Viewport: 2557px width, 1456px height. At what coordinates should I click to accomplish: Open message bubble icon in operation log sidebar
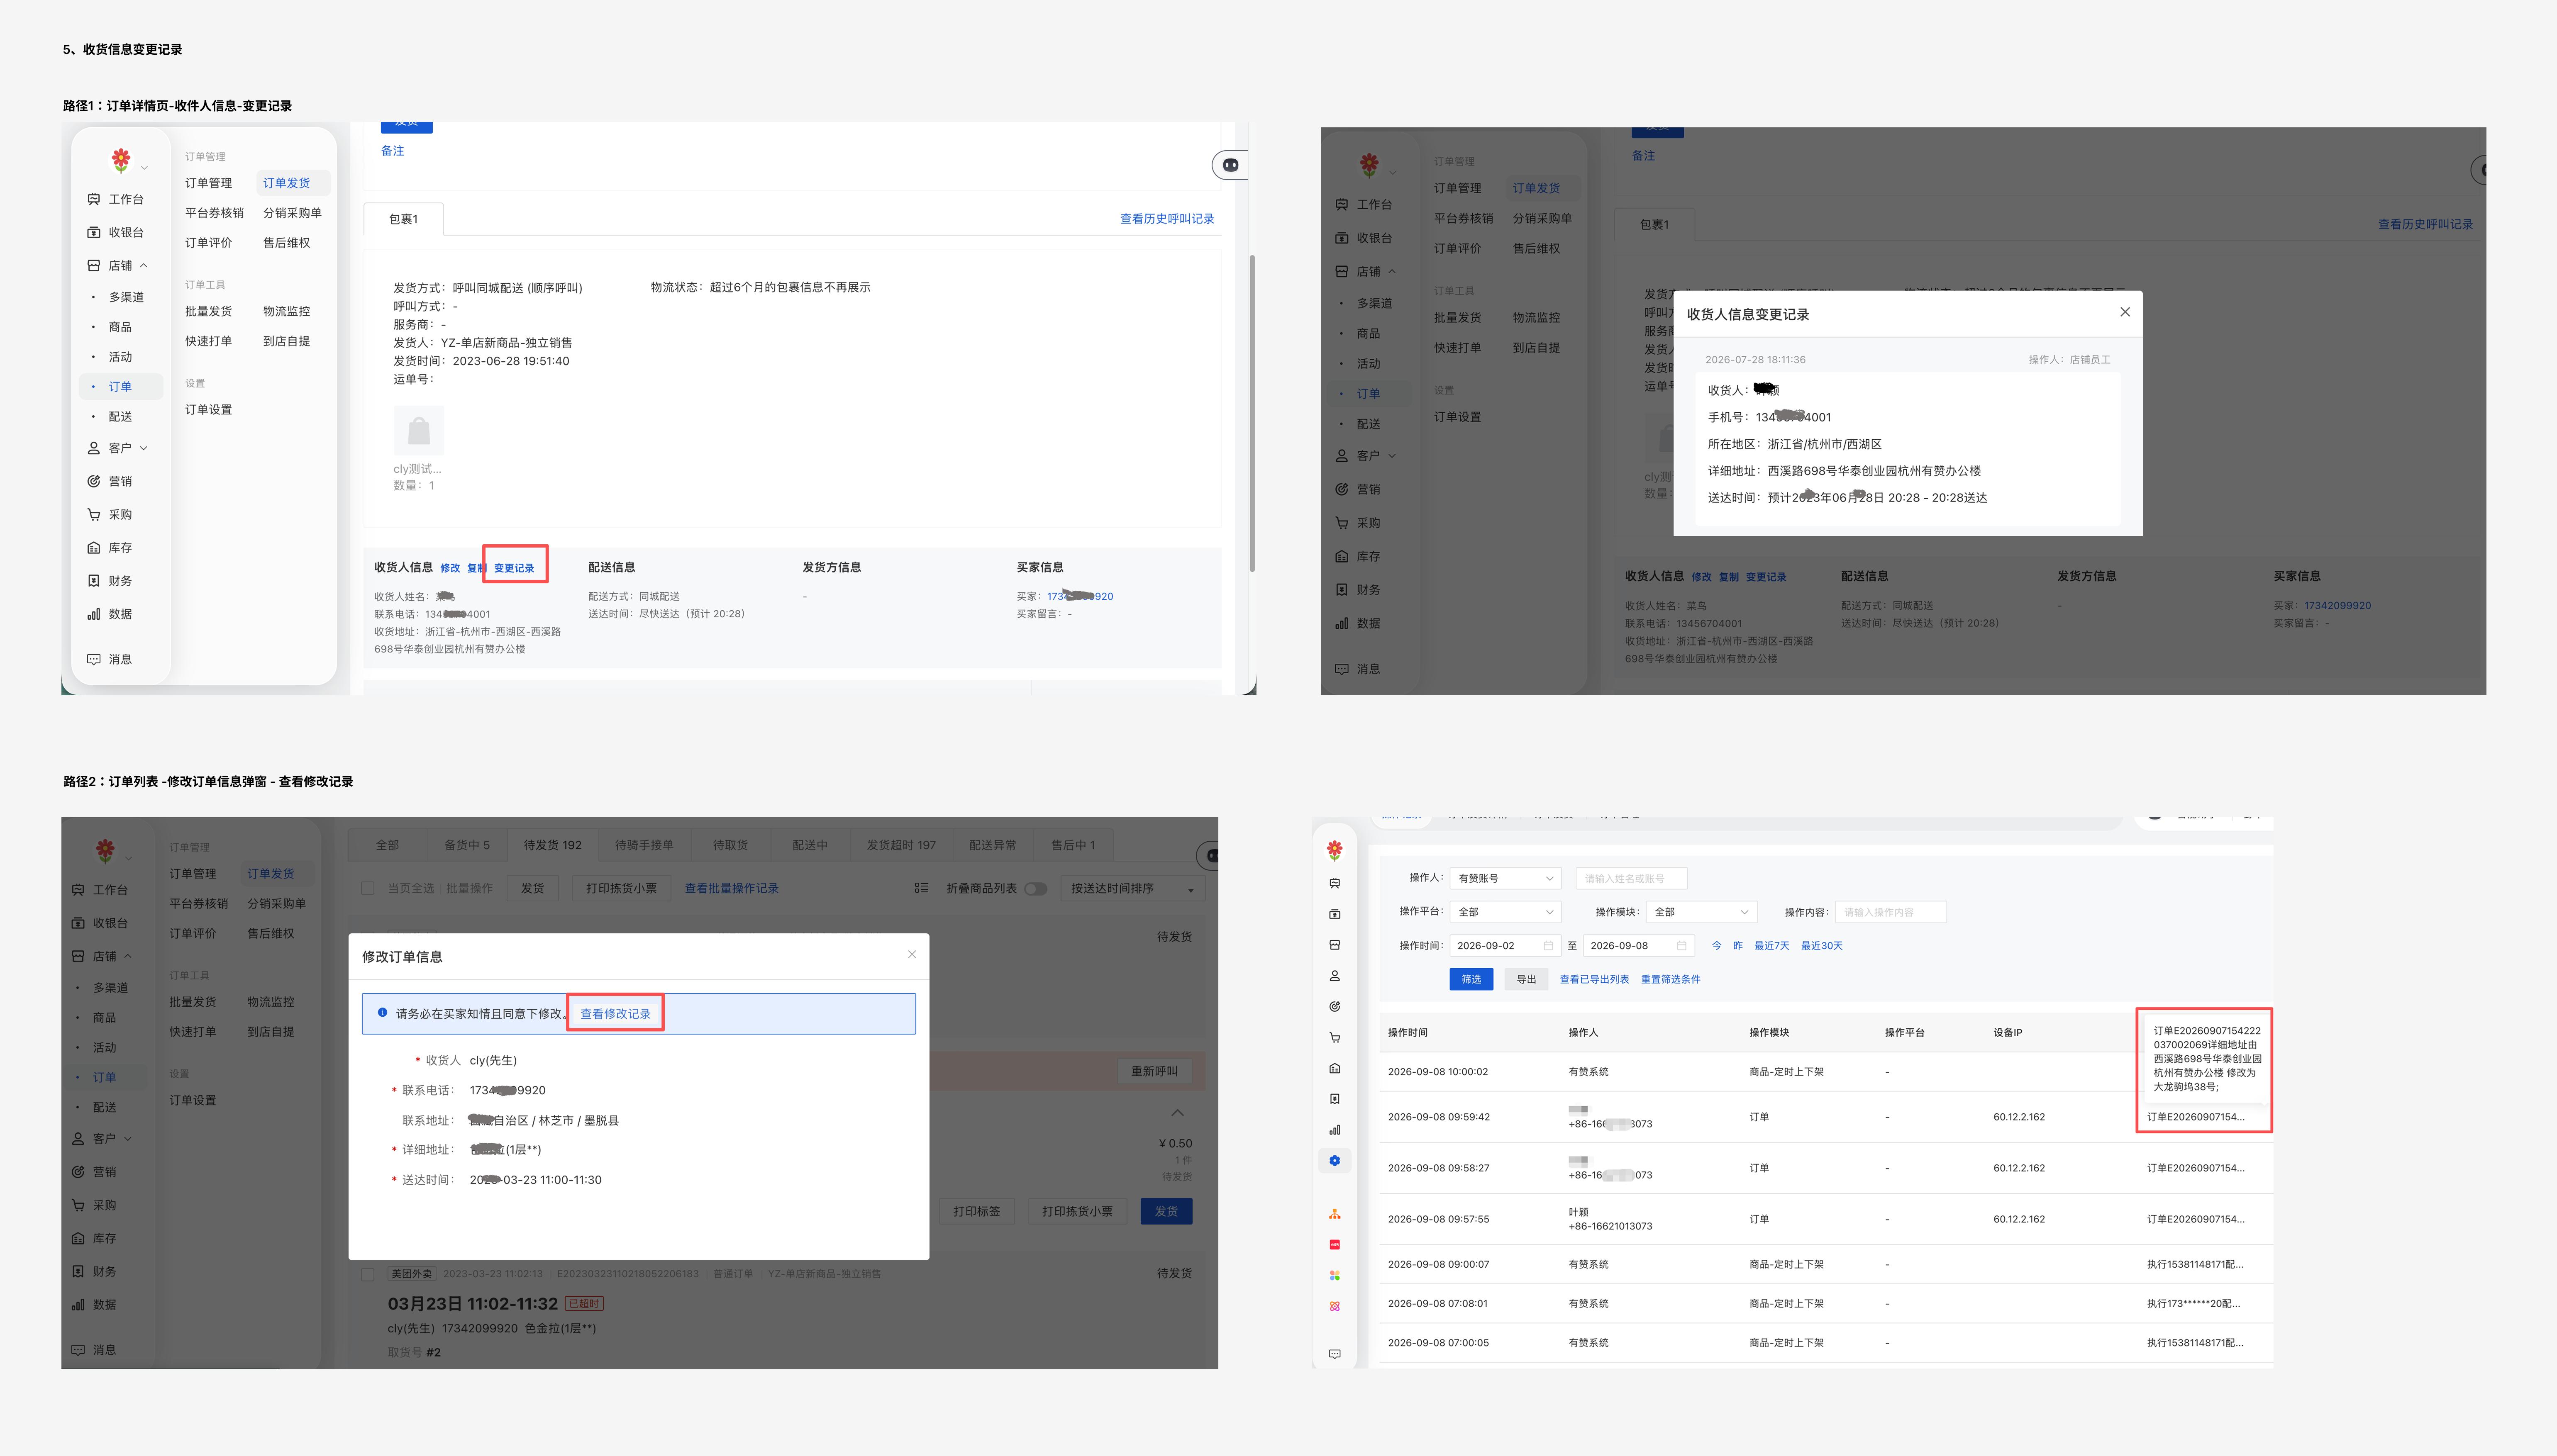[1335, 1354]
